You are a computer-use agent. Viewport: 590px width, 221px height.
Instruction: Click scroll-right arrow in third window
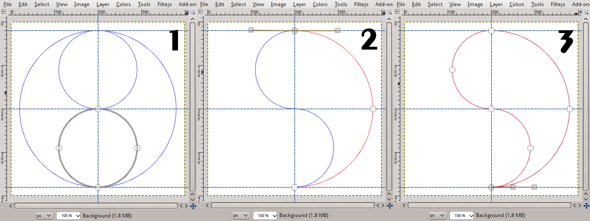[580, 206]
